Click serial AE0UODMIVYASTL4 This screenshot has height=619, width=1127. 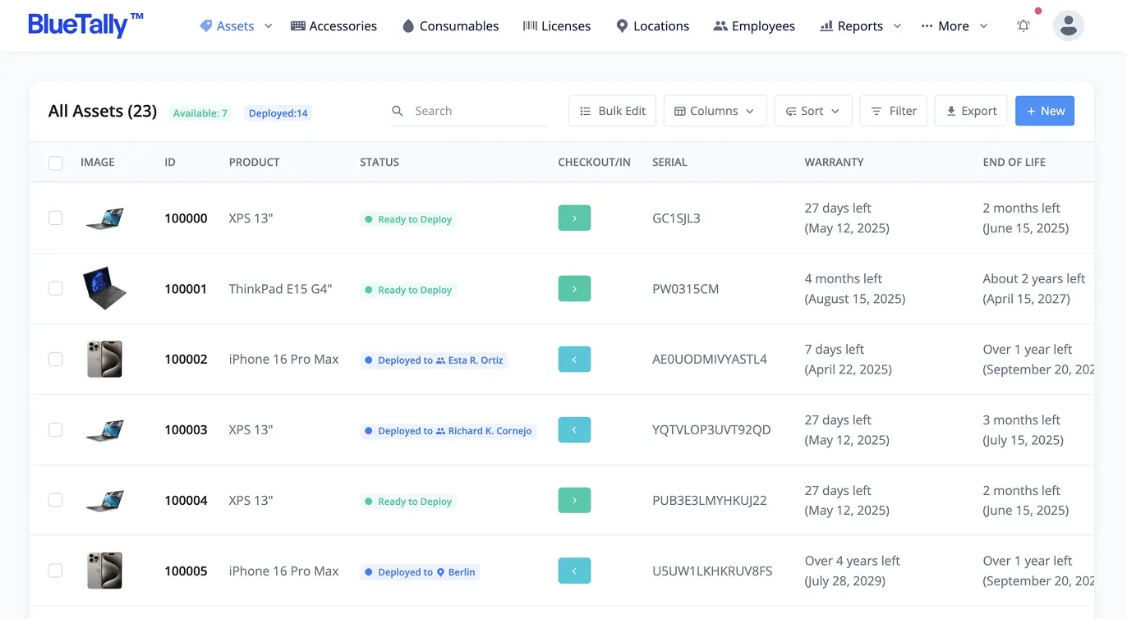point(710,360)
